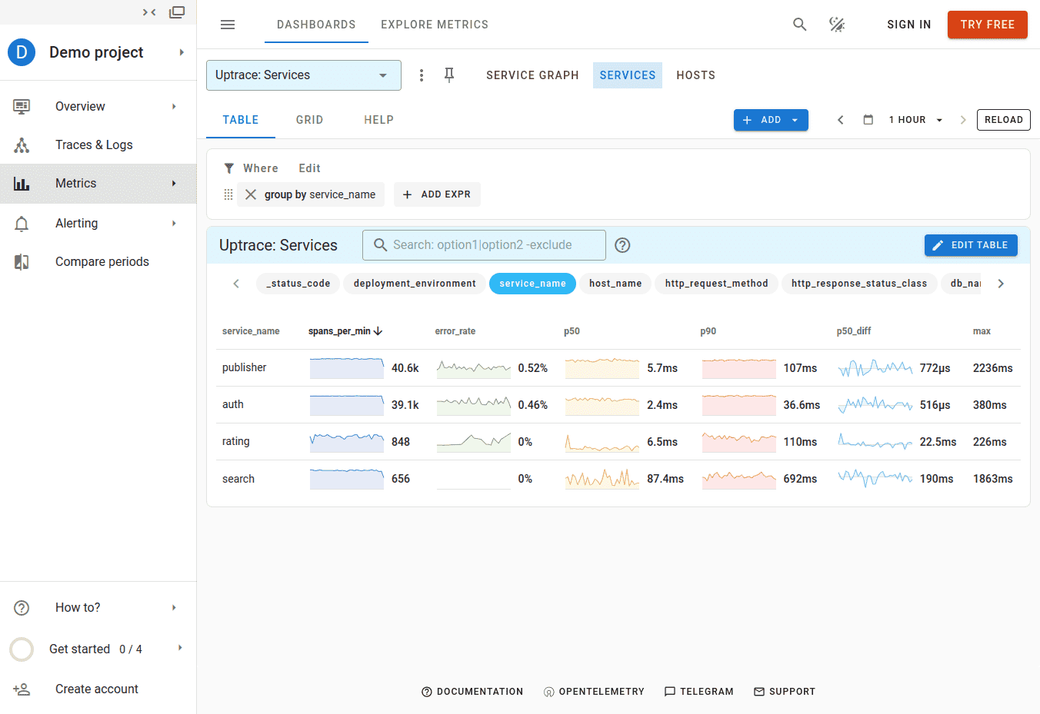Open the dashboard three-dot options menu
This screenshot has height=714, width=1040.
click(421, 75)
